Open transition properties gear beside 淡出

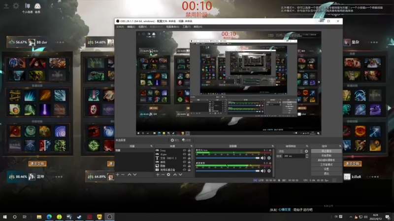tap(306, 151)
